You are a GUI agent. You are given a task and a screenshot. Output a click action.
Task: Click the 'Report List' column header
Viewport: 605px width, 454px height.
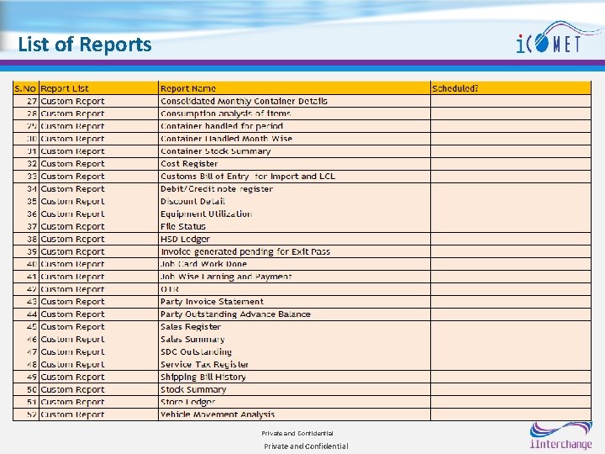pos(98,88)
